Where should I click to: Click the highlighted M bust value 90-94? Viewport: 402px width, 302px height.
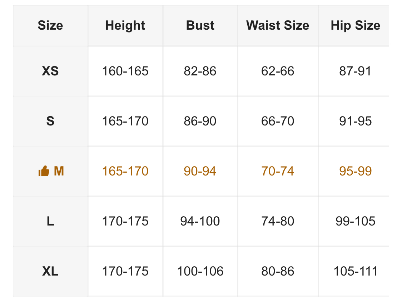[200, 171]
